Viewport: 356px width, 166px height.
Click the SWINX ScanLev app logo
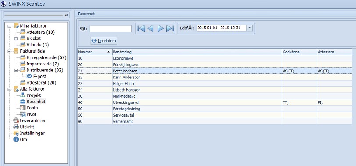point(4,4)
